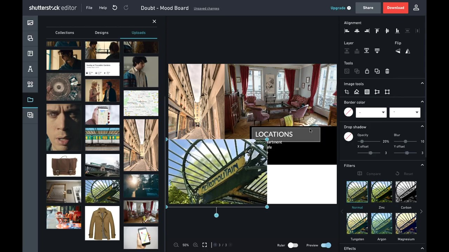The height and width of the screenshot is (252, 449).
Task: Collapse the Filters section
Action: click(x=422, y=165)
